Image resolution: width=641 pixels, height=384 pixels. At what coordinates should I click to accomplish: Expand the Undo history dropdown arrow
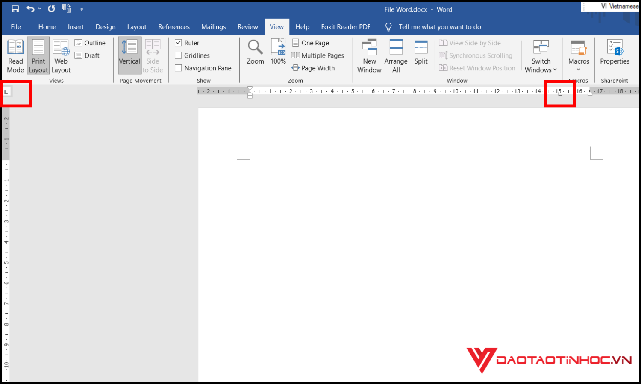[40, 9]
